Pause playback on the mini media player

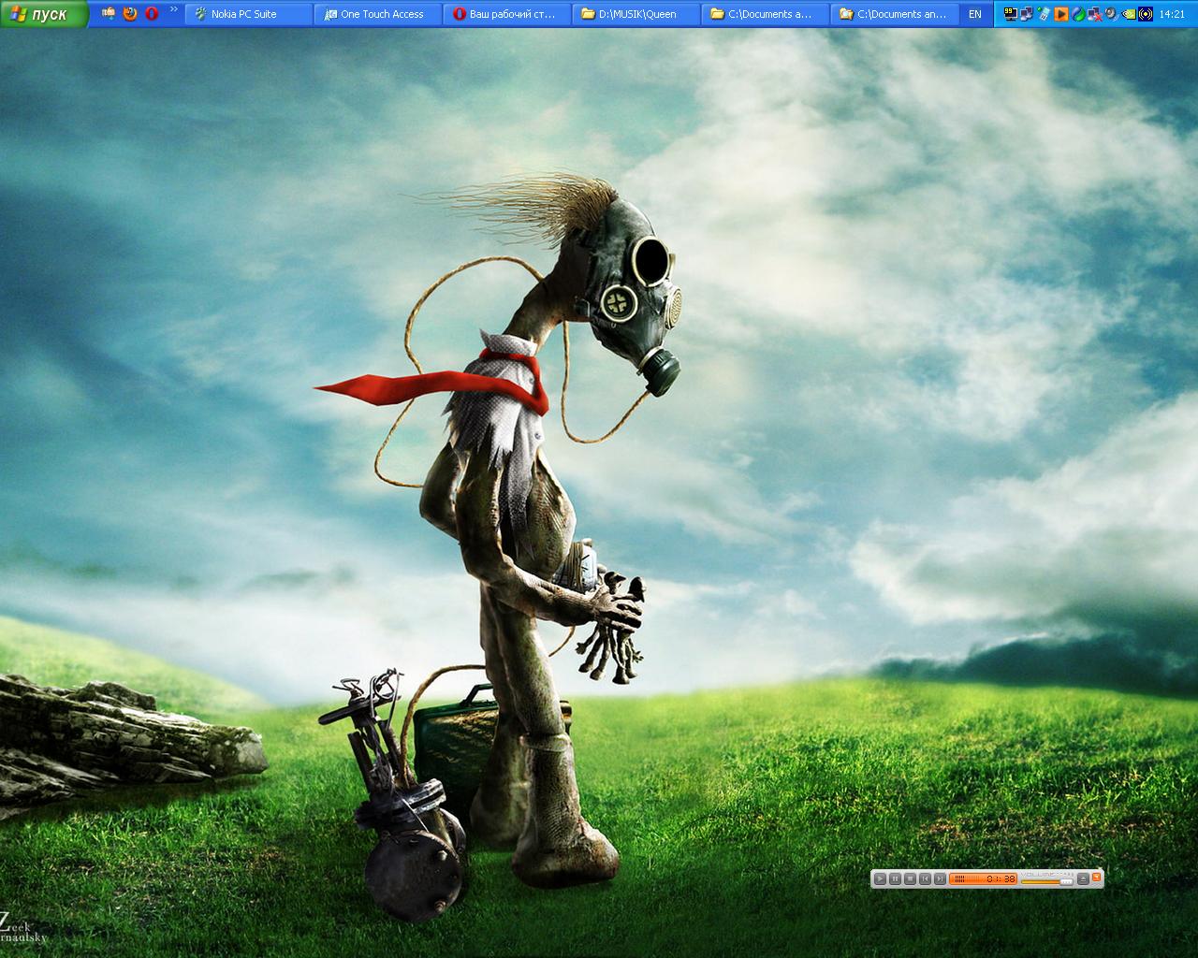(x=895, y=878)
